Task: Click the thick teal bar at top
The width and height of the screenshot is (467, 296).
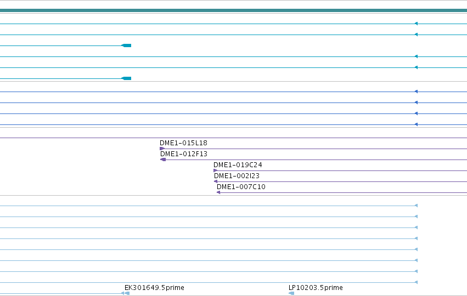Action: pyautogui.click(x=234, y=10)
